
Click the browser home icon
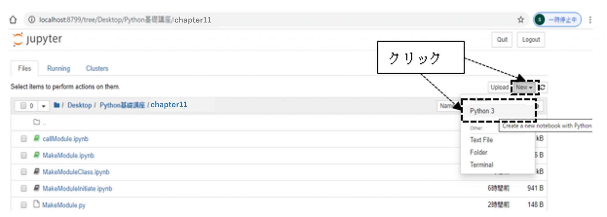click(x=13, y=20)
